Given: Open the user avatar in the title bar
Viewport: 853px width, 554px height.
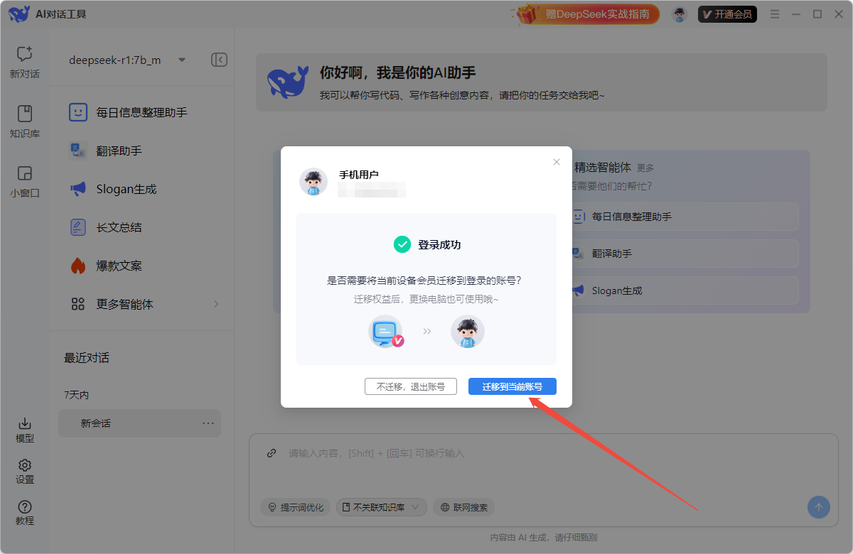Looking at the screenshot, I should (x=679, y=13).
